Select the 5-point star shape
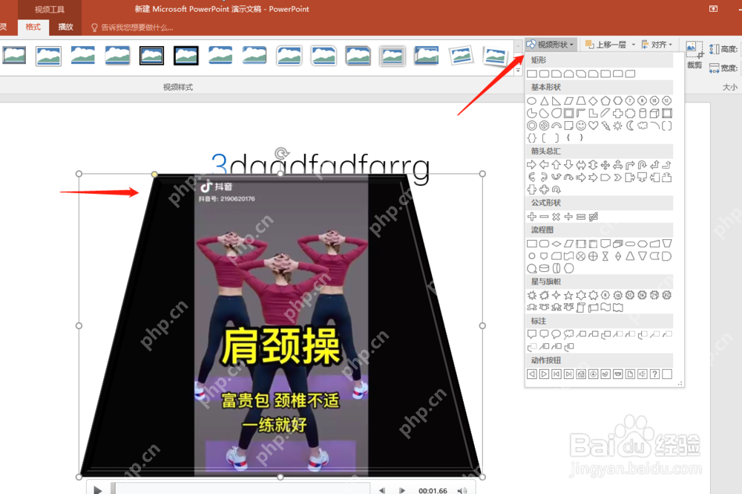The height and width of the screenshot is (494, 742). 568,295
